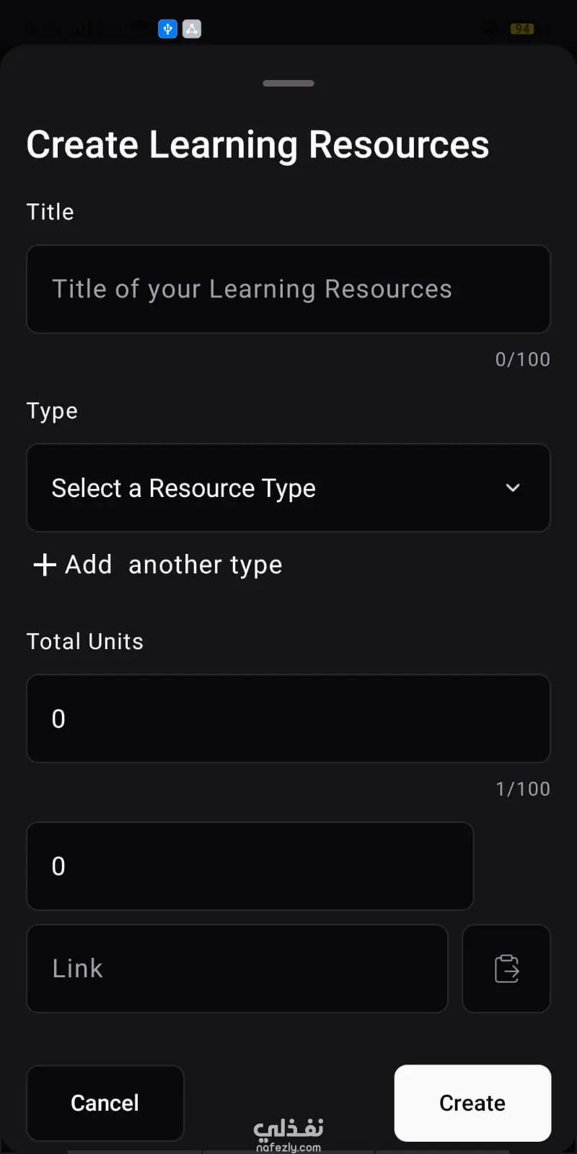Image resolution: width=577 pixels, height=1154 pixels.
Task: Click the Add another type text
Action: (173, 565)
